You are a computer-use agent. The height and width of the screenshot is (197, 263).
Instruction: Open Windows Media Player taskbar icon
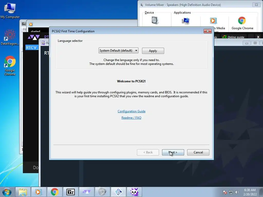[39, 192]
